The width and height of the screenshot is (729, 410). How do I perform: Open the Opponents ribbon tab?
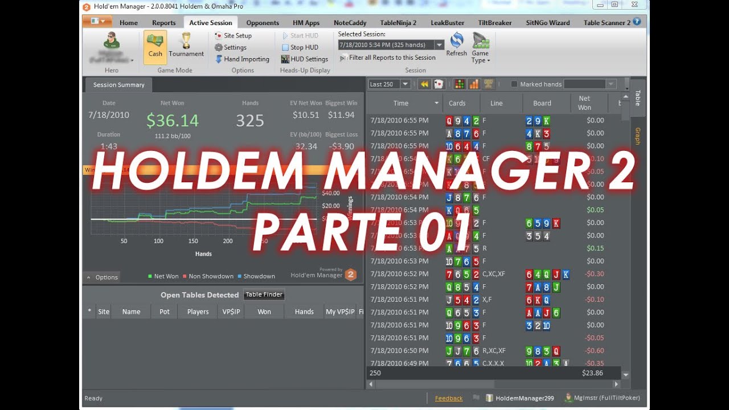pos(263,23)
